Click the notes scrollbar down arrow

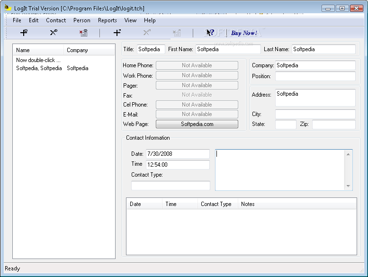[348, 186]
